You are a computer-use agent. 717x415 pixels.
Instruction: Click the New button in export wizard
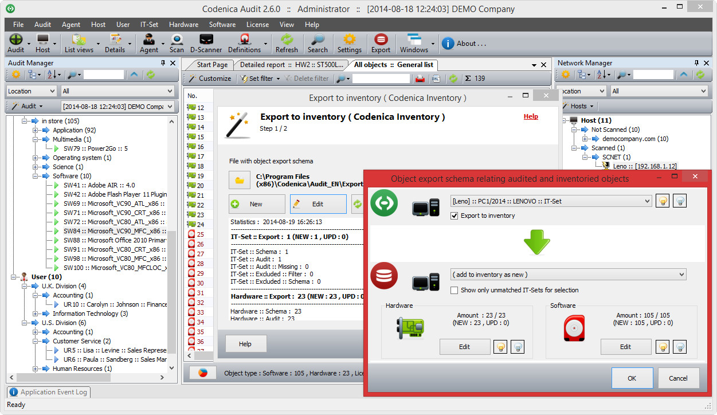(x=257, y=204)
